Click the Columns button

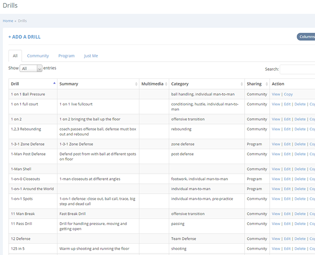307,37
